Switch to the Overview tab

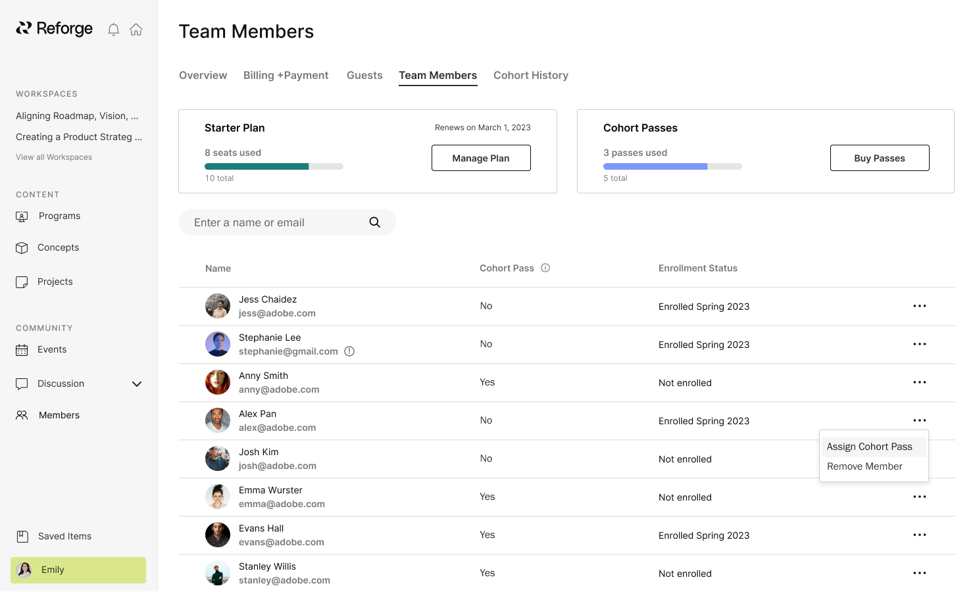pos(203,75)
